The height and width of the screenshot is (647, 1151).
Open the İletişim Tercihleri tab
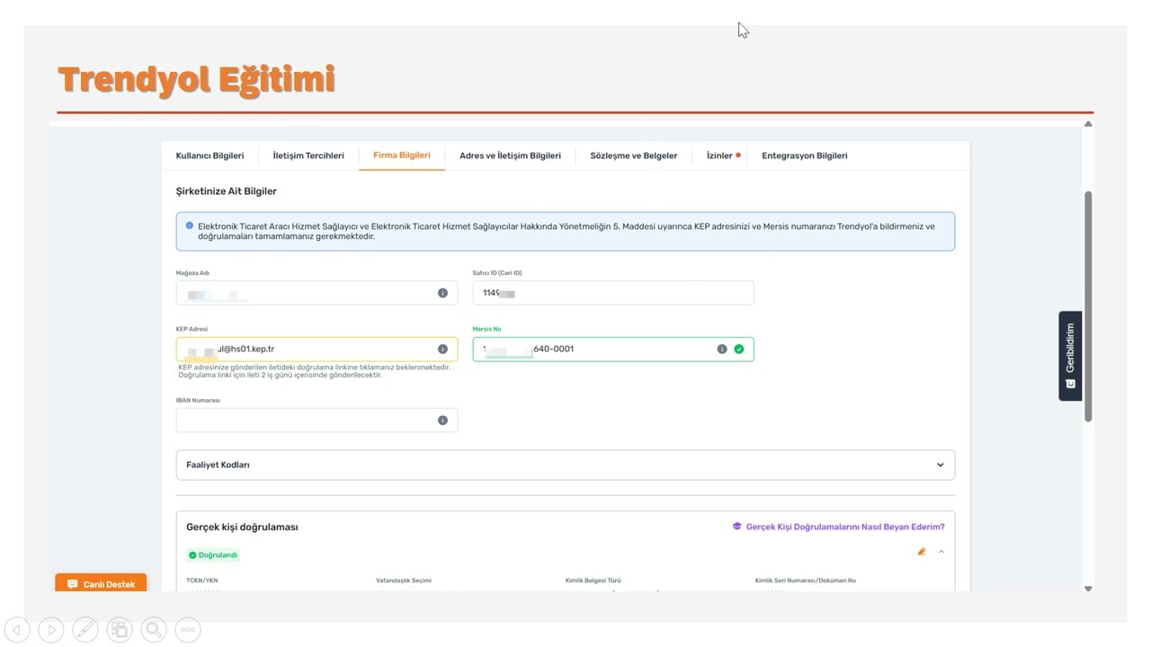click(308, 155)
